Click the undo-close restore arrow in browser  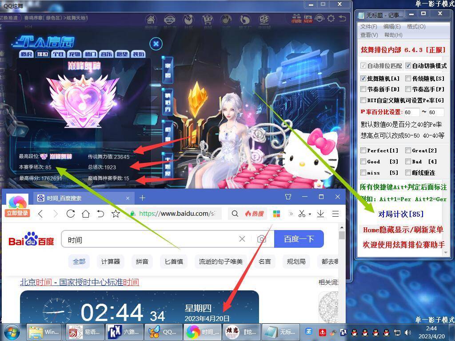100,214
